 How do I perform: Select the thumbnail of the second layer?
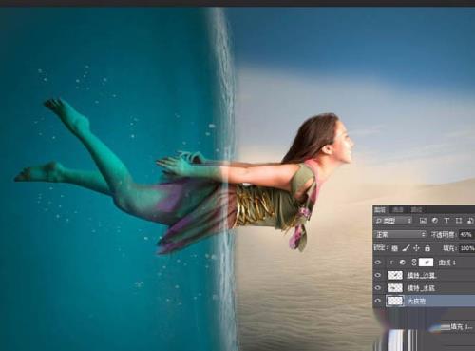(395, 275)
